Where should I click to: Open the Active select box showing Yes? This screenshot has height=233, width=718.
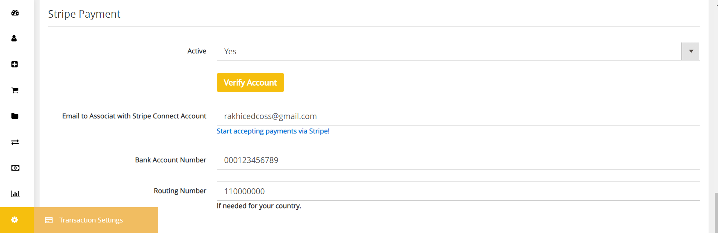(x=458, y=51)
